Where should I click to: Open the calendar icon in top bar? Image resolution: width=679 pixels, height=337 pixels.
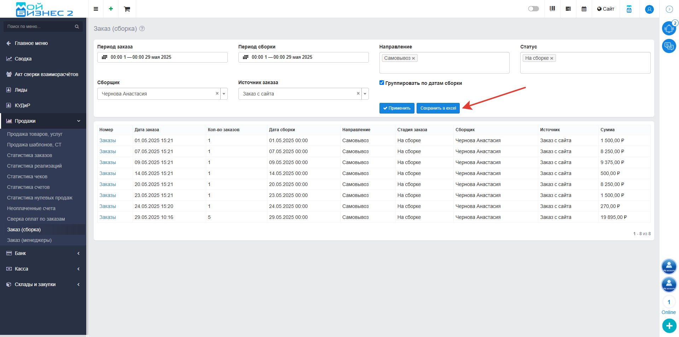(x=584, y=9)
